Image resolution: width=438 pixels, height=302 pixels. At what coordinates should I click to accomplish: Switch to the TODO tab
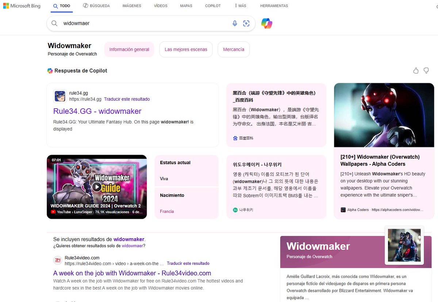coord(62,6)
